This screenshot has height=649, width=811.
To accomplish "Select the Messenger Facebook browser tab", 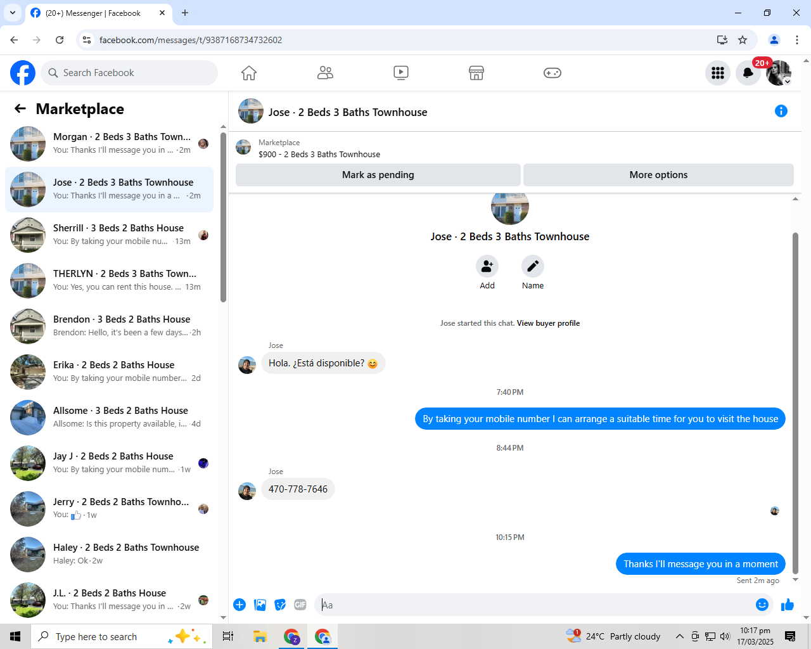I will 98,13.
